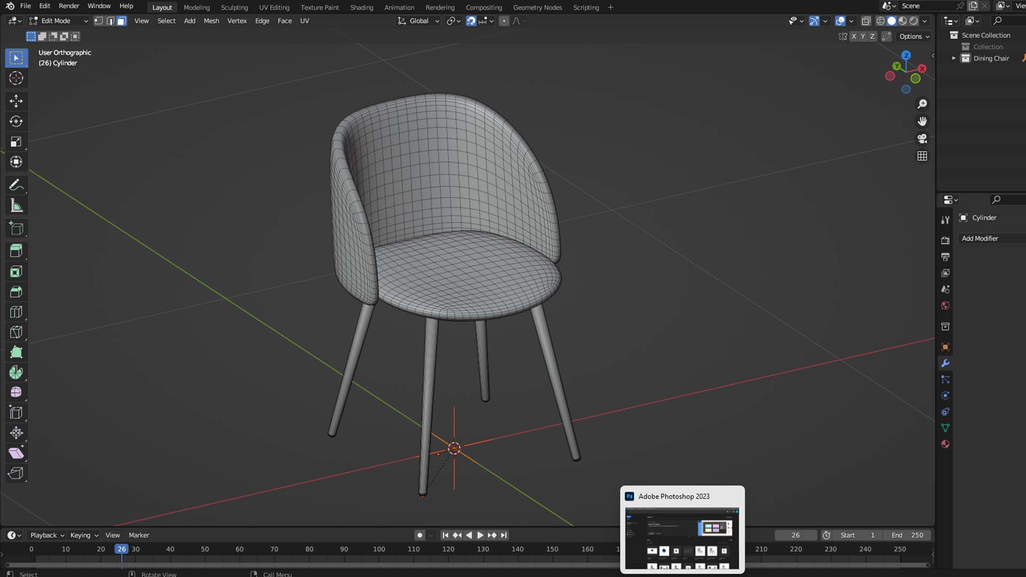Image resolution: width=1026 pixels, height=577 pixels.
Task: Activate the Move tool
Action: pos(16,101)
